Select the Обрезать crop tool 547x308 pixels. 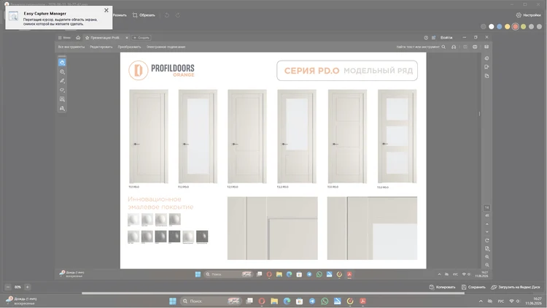tap(144, 15)
